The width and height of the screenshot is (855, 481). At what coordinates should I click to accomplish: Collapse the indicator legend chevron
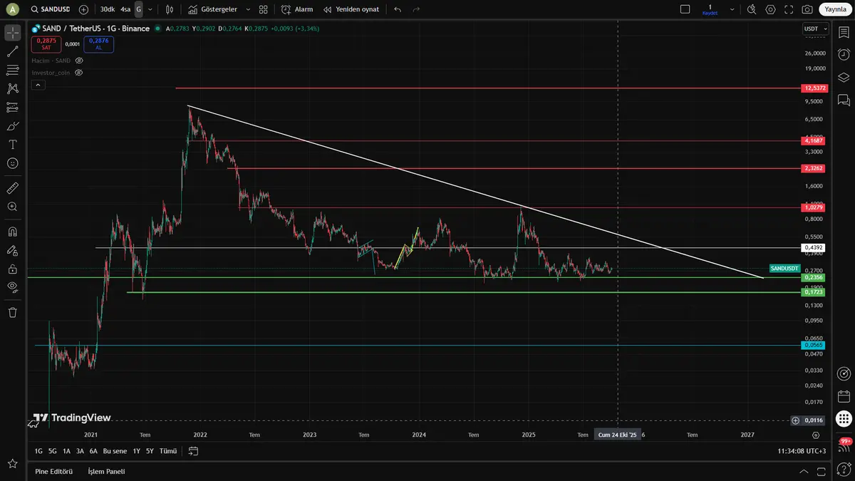[x=38, y=85]
